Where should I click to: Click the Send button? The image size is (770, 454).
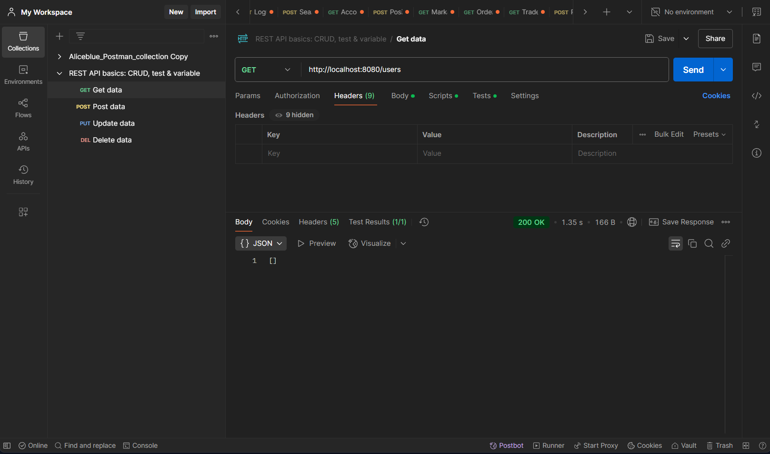pos(693,70)
